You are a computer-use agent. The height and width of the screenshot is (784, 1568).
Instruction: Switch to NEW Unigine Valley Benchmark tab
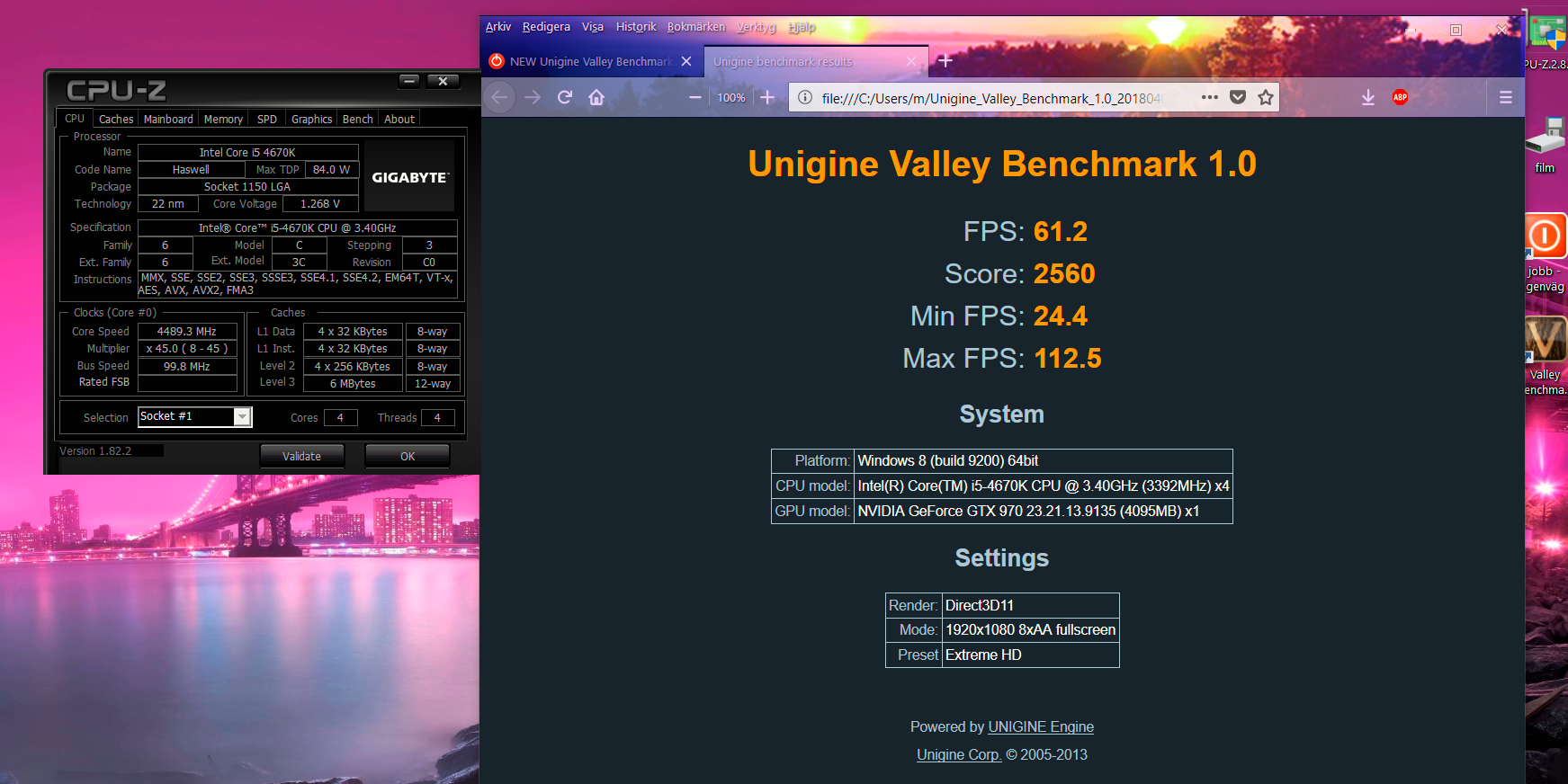point(589,61)
